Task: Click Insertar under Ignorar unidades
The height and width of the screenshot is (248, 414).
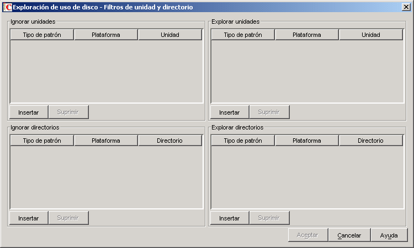Action: click(x=29, y=112)
